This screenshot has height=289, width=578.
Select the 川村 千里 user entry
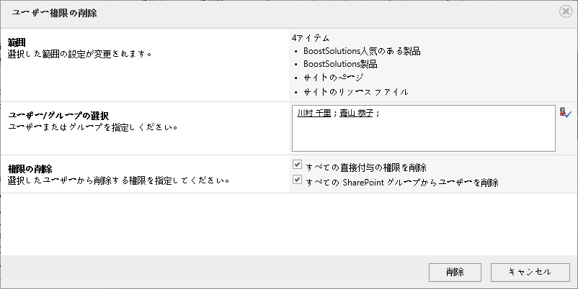click(x=314, y=114)
